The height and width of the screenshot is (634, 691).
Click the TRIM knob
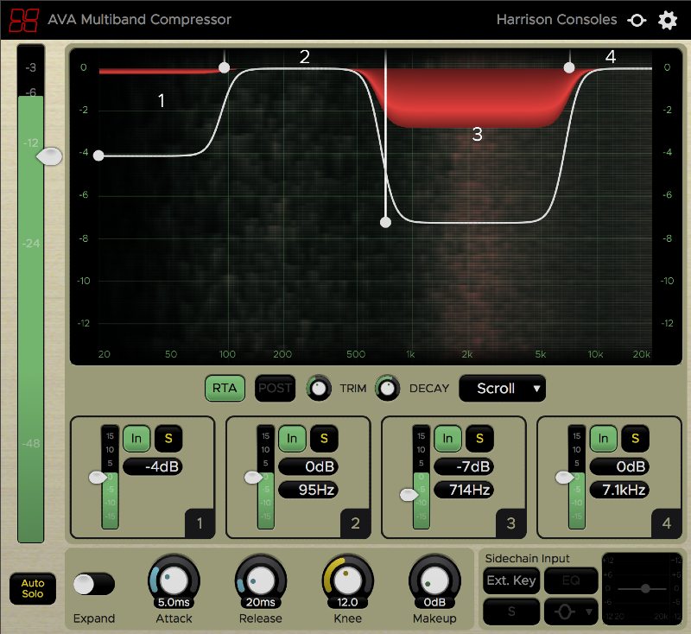[319, 389]
